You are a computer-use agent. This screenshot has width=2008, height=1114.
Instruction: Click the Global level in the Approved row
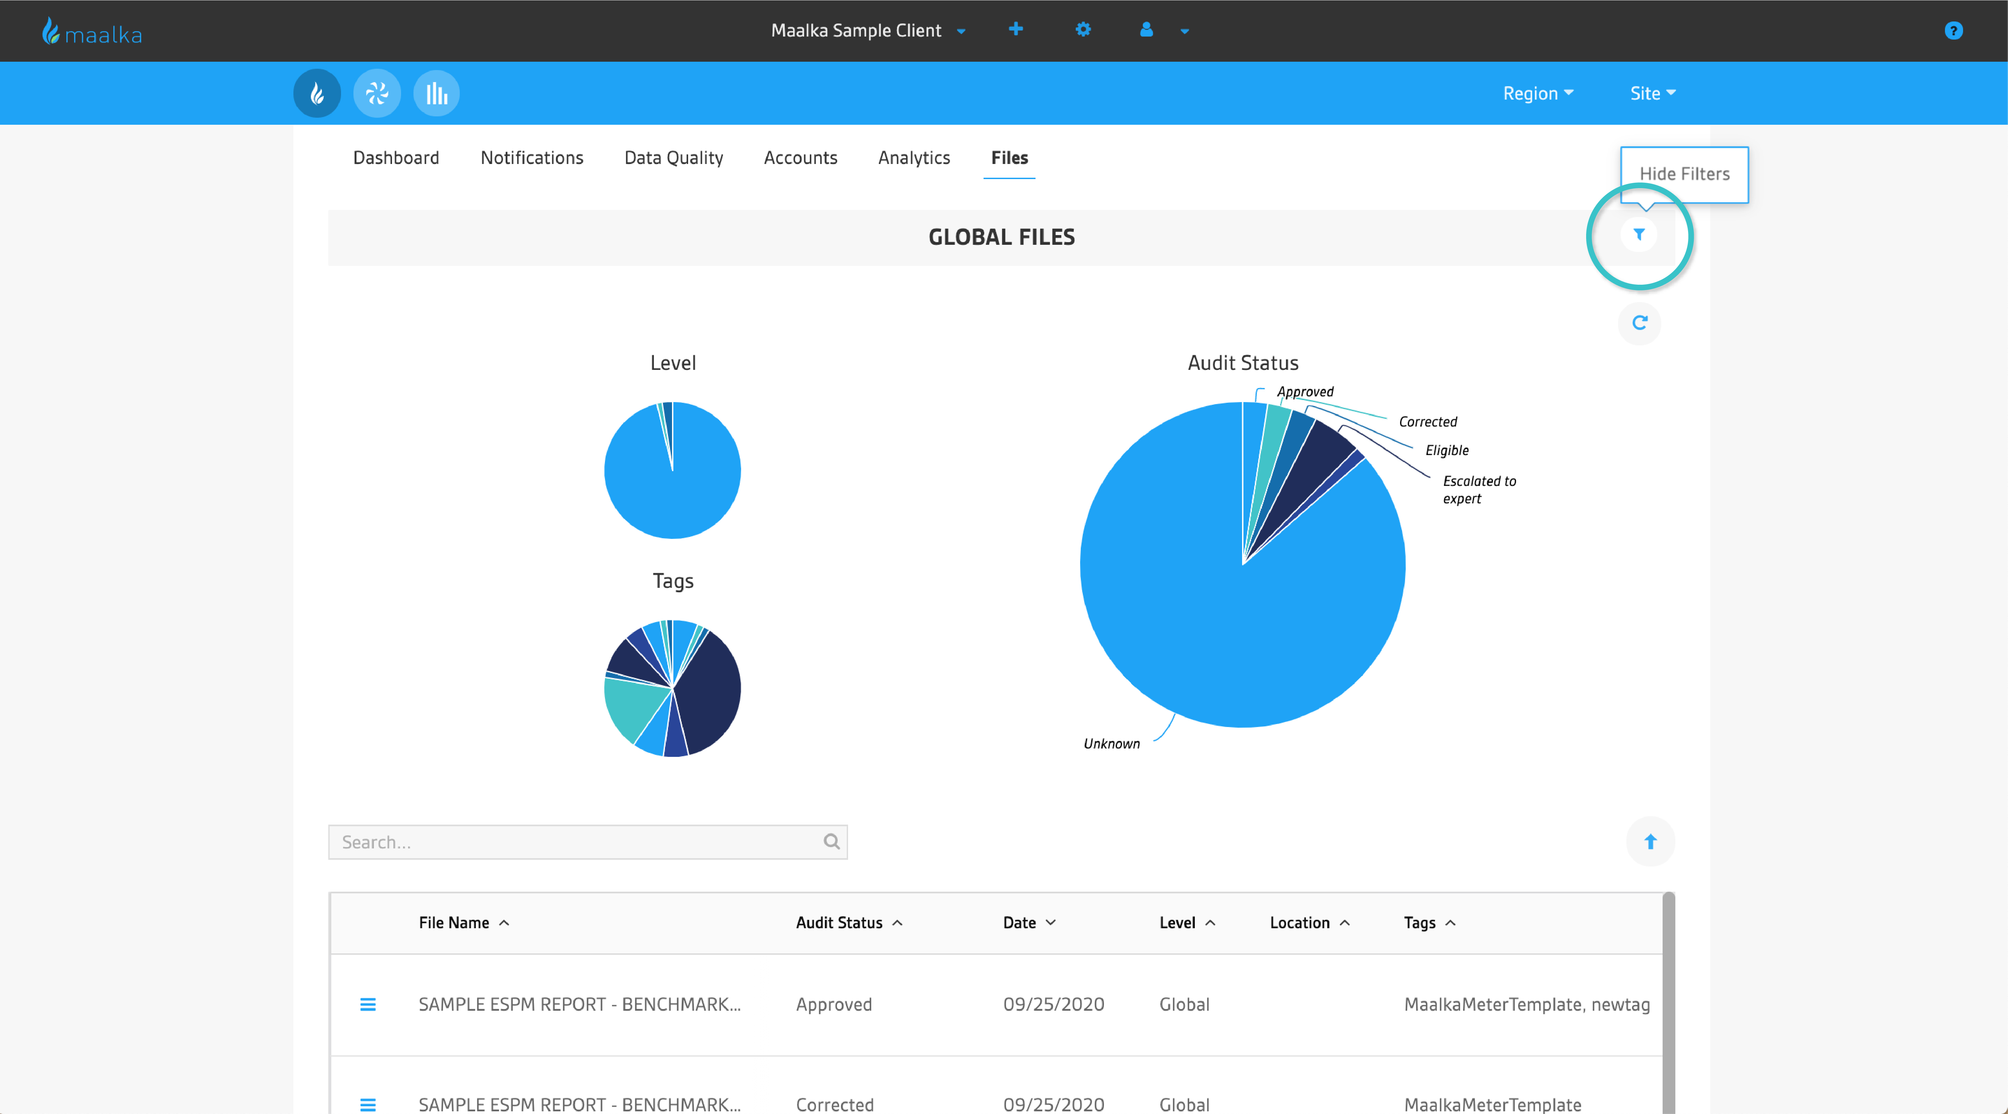pyautogui.click(x=1184, y=1005)
